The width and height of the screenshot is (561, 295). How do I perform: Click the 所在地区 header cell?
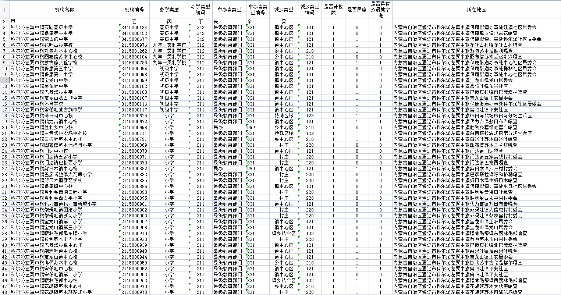476,10
